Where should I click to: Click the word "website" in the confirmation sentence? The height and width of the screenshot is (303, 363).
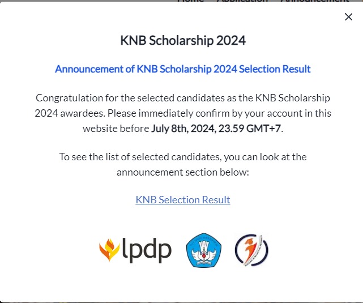pyautogui.click(x=100, y=128)
